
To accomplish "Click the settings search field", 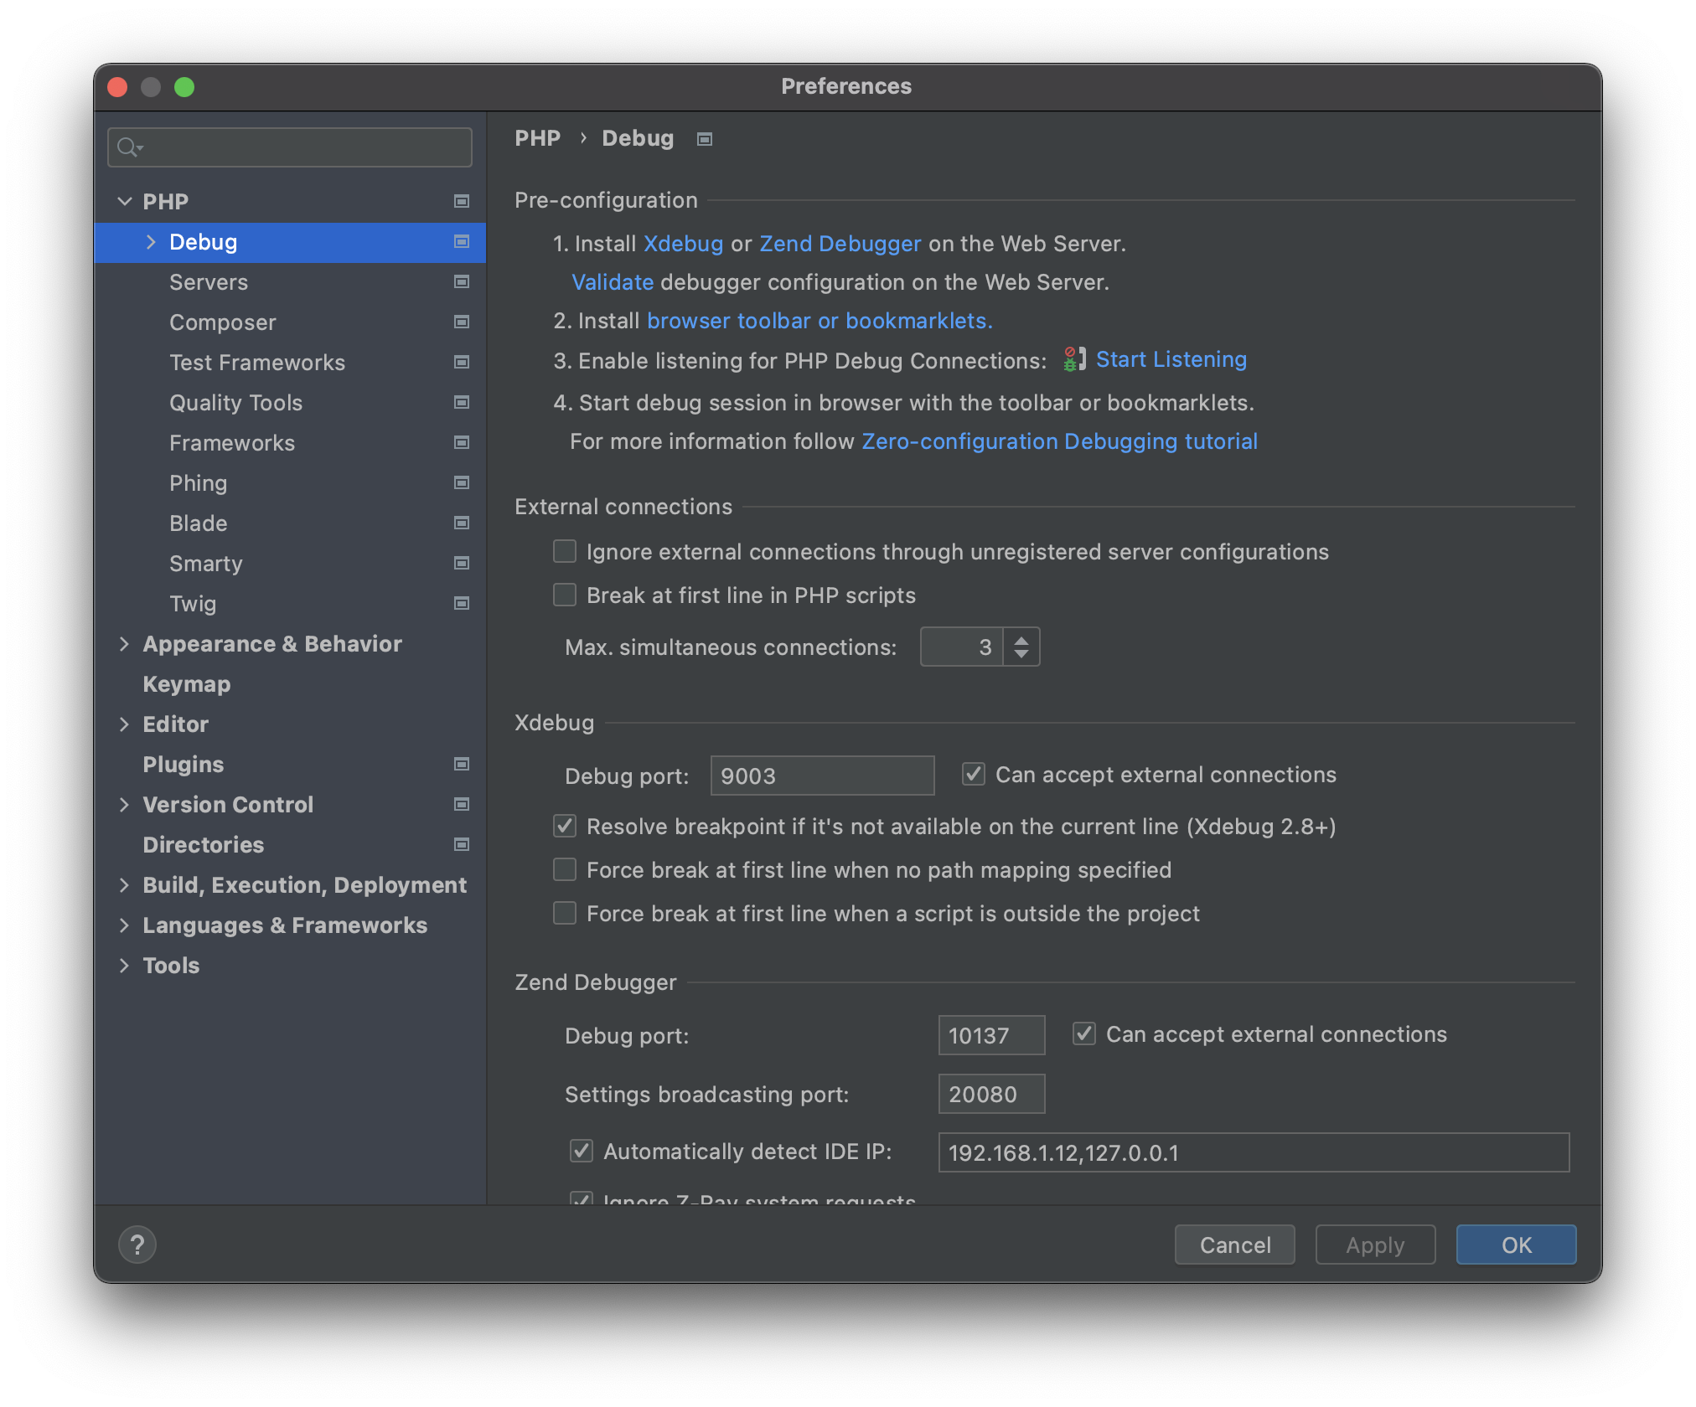I will pos(290,147).
